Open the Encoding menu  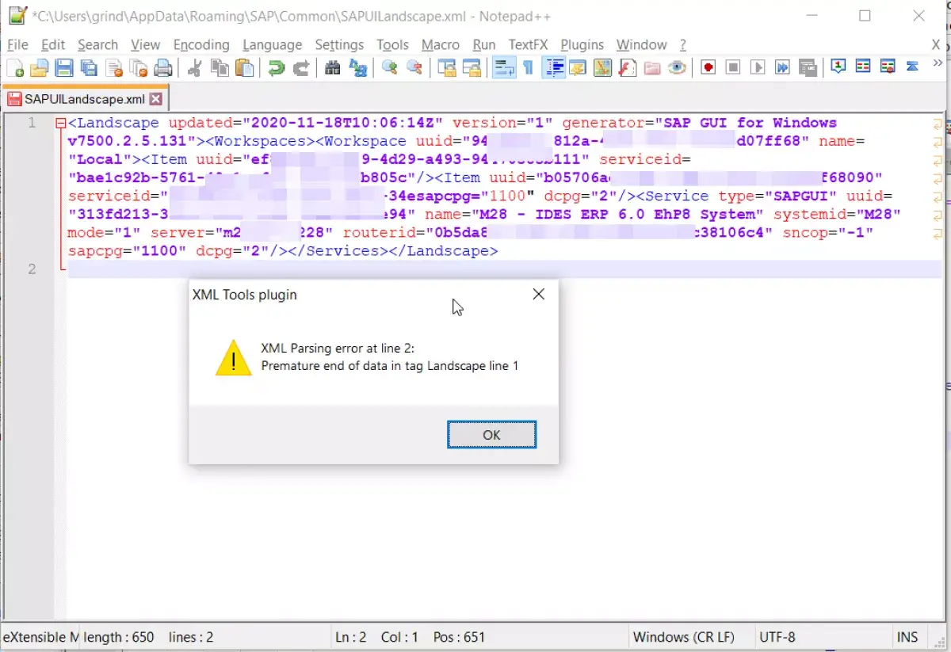(x=201, y=44)
